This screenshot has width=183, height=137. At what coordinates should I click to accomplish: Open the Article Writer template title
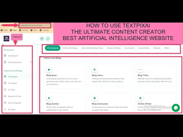[144, 104]
